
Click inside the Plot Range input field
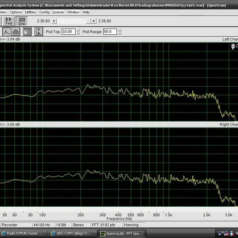pyautogui.click(x=110, y=31)
